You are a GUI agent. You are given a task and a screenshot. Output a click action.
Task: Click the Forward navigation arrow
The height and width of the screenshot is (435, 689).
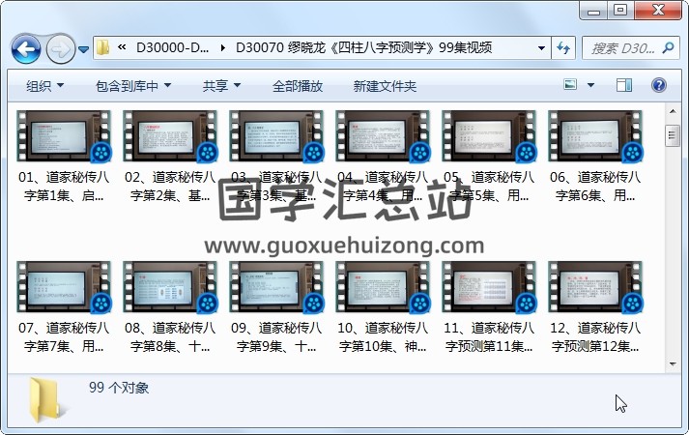(60, 48)
